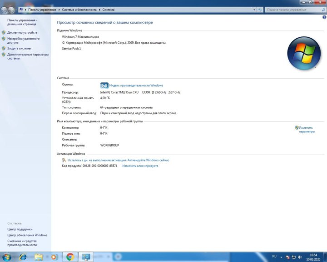
Task: Click the System control panel taskbar button
Action: [x=86, y=257]
